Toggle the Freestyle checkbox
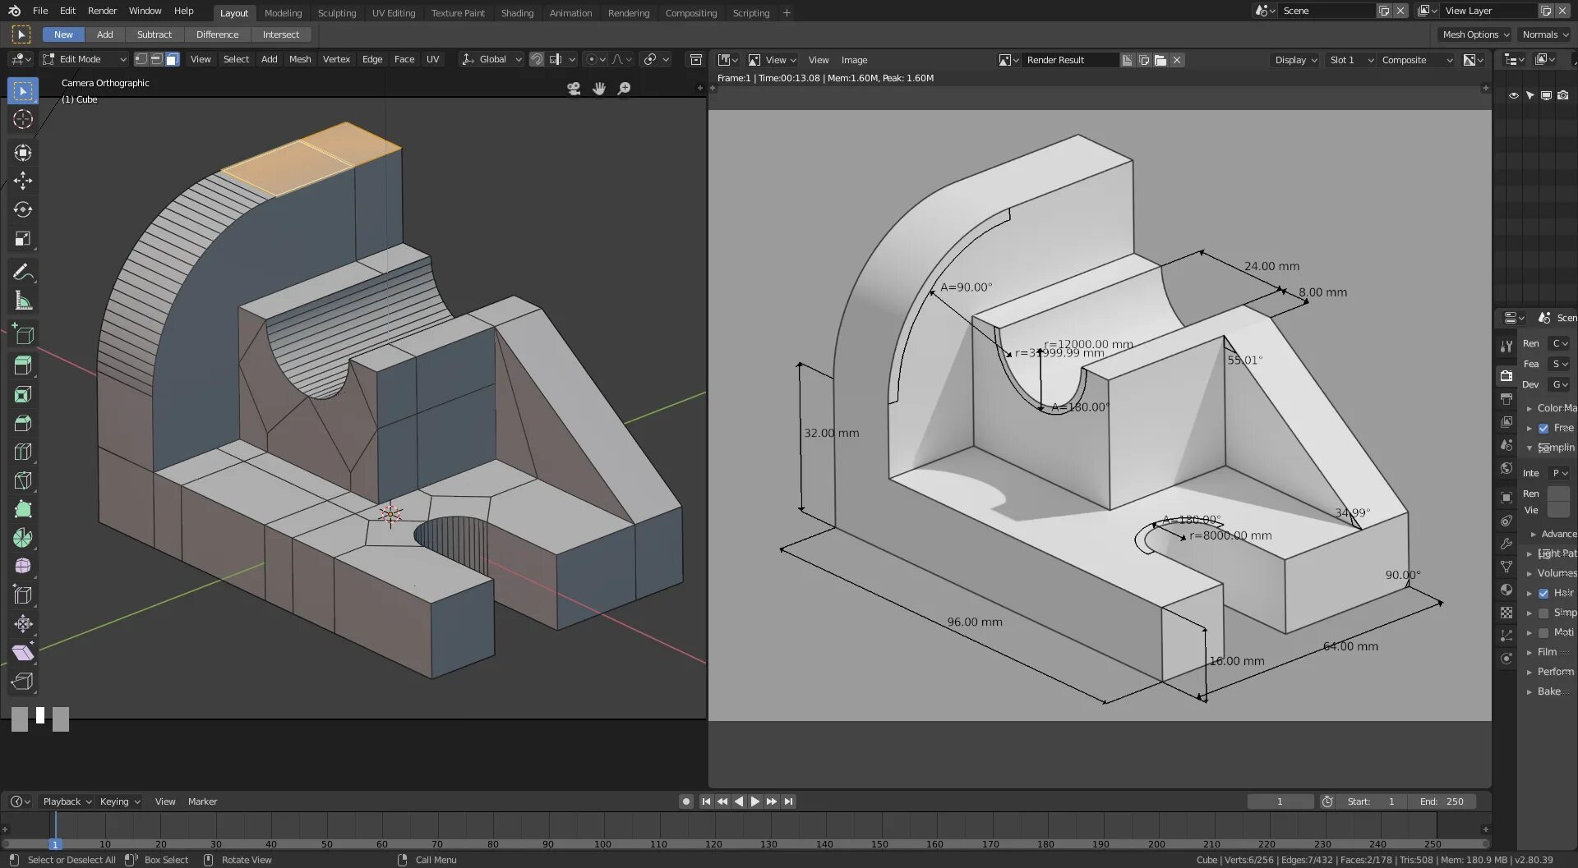Screen dimensions: 1578x868 click(x=1543, y=429)
